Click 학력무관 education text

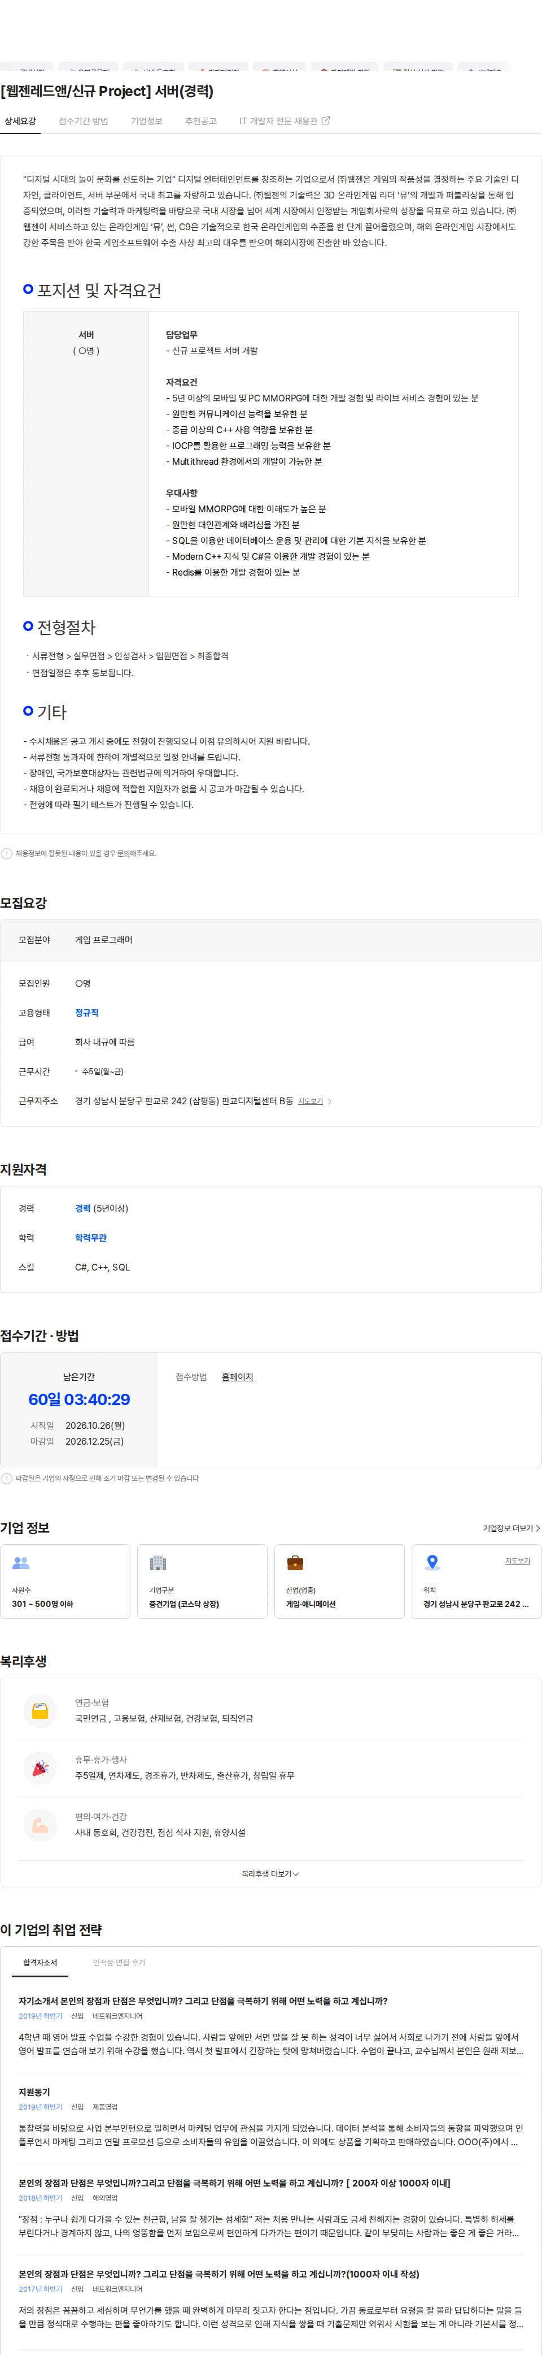click(x=90, y=1238)
